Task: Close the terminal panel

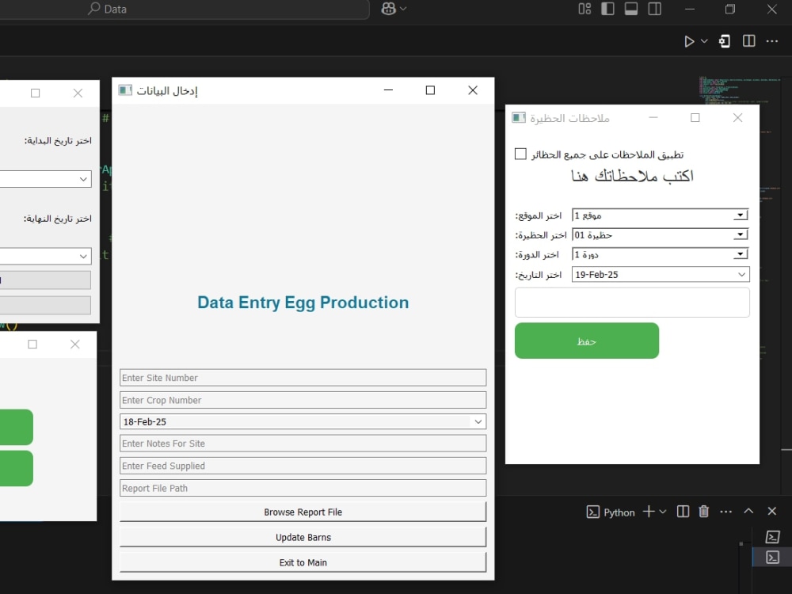Action: tap(771, 511)
